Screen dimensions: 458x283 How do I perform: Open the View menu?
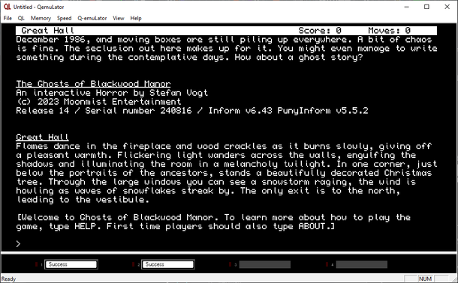click(x=119, y=18)
